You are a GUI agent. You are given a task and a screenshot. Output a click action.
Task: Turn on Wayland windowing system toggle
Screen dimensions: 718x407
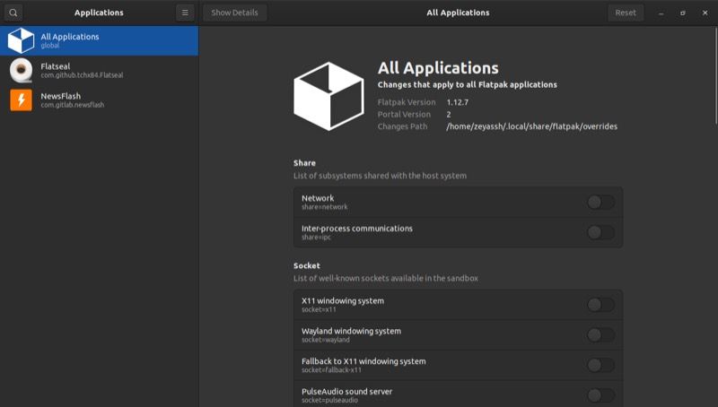pos(600,335)
